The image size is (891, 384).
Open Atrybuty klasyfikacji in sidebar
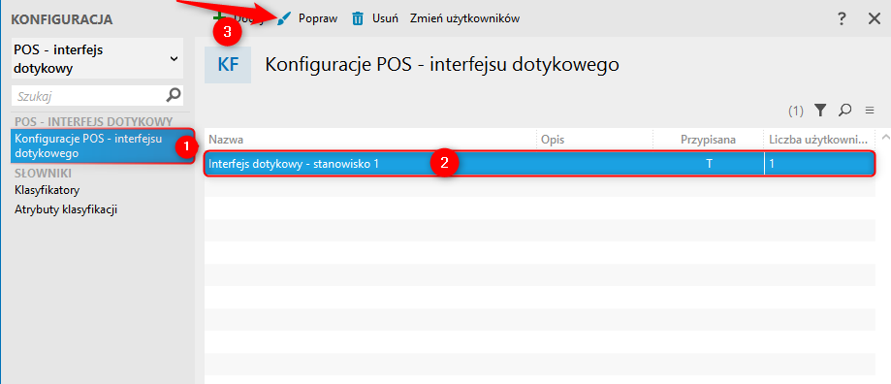point(66,209)
